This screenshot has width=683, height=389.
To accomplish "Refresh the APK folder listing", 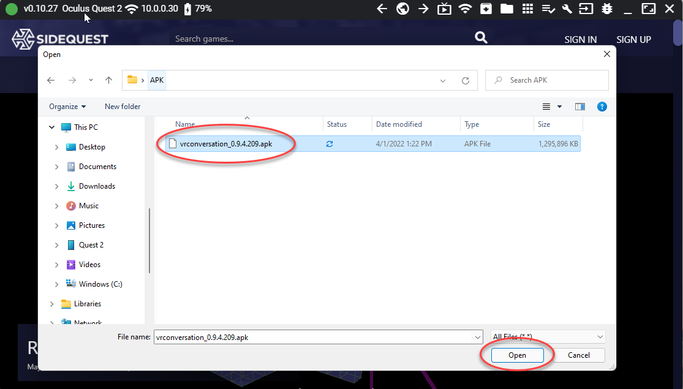I will click(x=465, y=81).
